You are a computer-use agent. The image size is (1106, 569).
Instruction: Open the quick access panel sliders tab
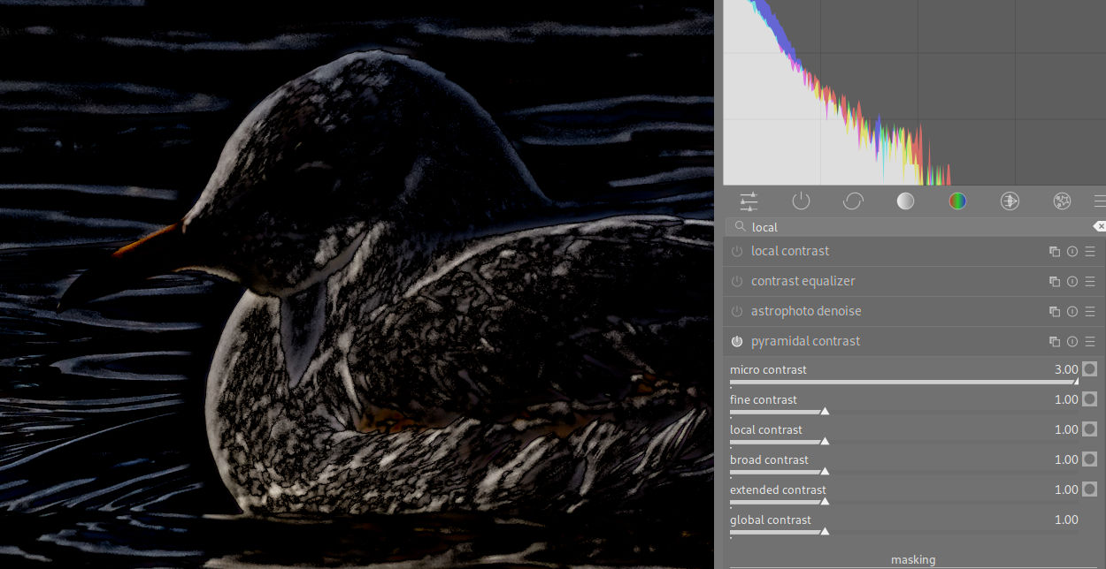coord(749,201)
